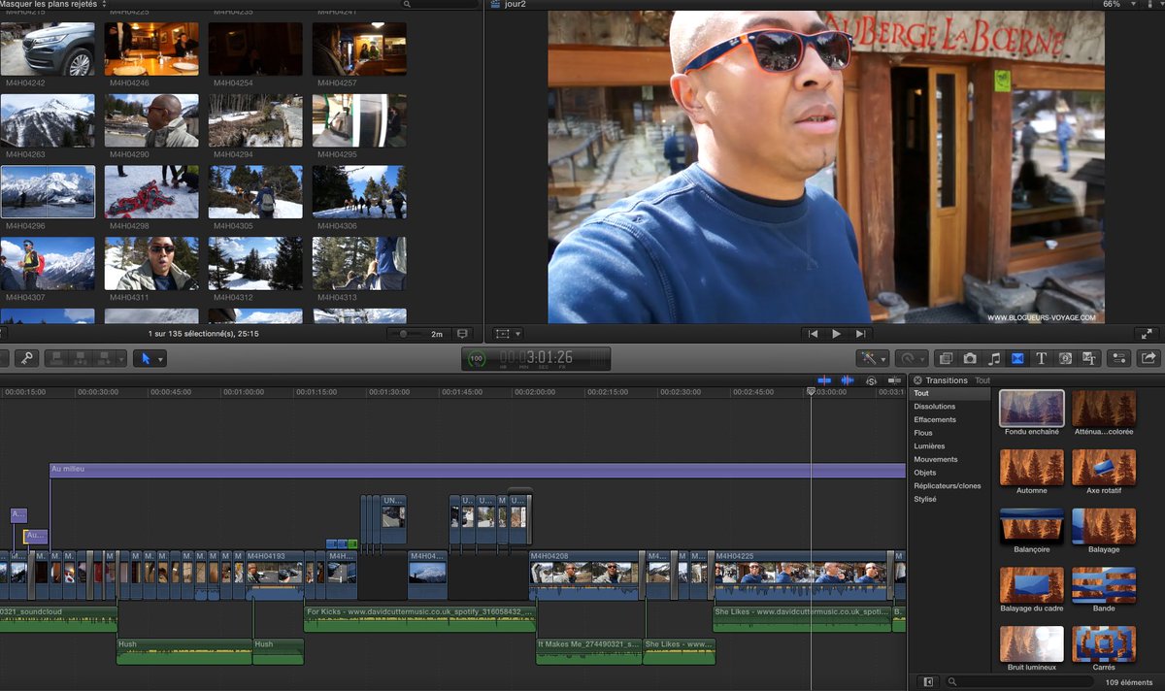The width and height of the screenshot is (1165, 691).
Task: Select browser clip M4H04298
Action: [151, 191]
